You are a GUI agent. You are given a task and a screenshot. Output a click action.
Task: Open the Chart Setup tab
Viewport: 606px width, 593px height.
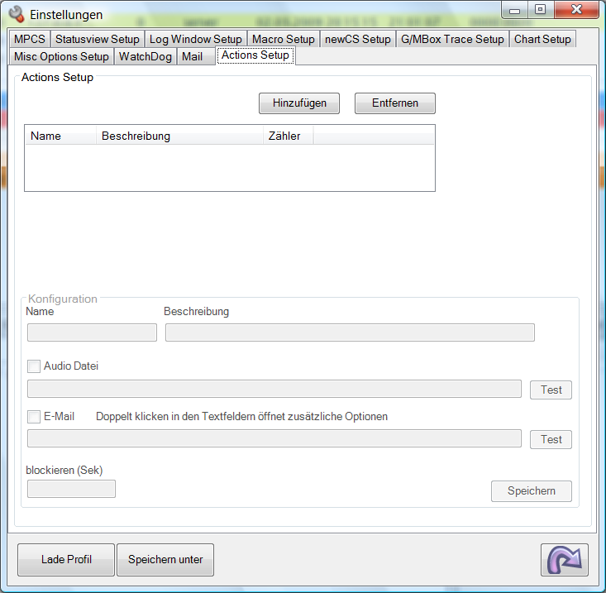click(542, 39)
